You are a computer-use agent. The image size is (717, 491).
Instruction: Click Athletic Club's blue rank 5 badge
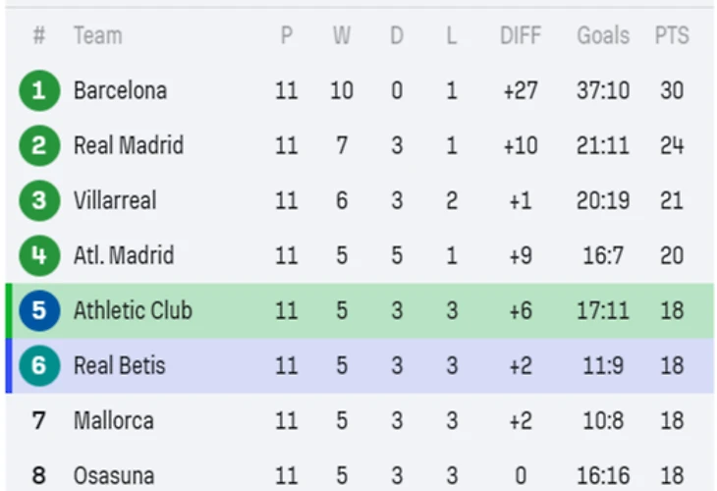coord(39,310)
